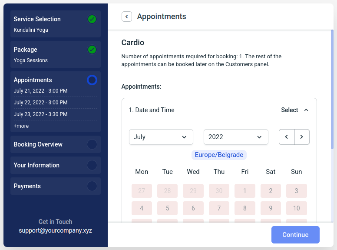Image resolution: width=337 pixels, height=250 pixels.
Task: Select calendar day 7
Action: (219, 208)
